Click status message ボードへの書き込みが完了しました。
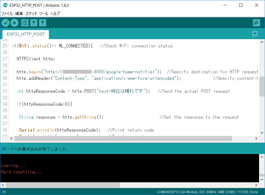Image resolution: width=265 pixels, height=195 pixels. [35, 149]
